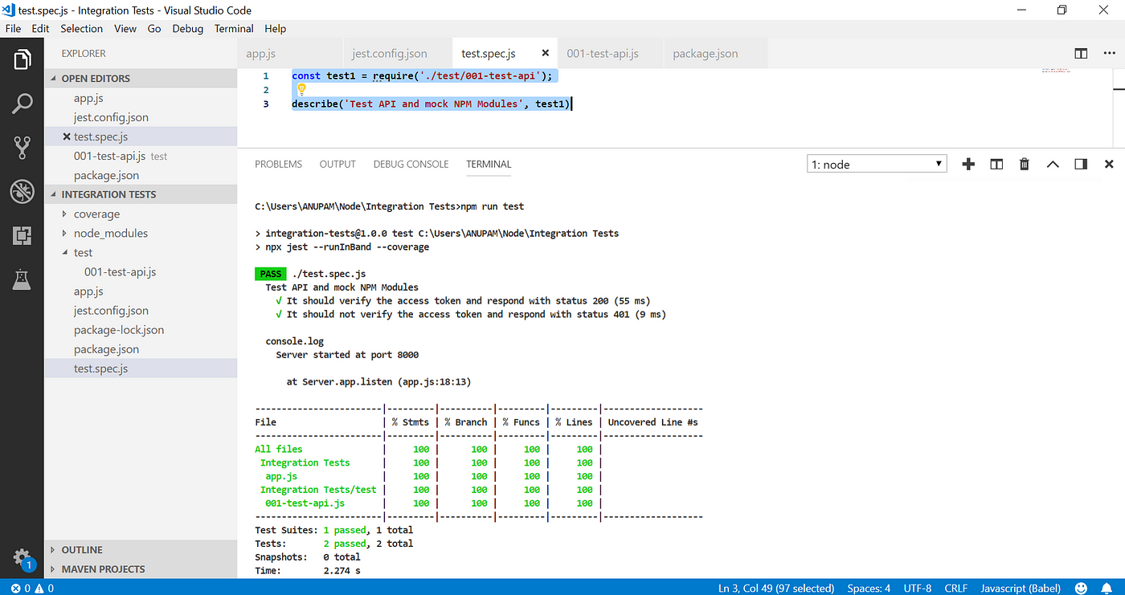This screenshot has height=595, width=1125.
Task: Close the test.spec.js editor tab
Action: pos(546,53)
